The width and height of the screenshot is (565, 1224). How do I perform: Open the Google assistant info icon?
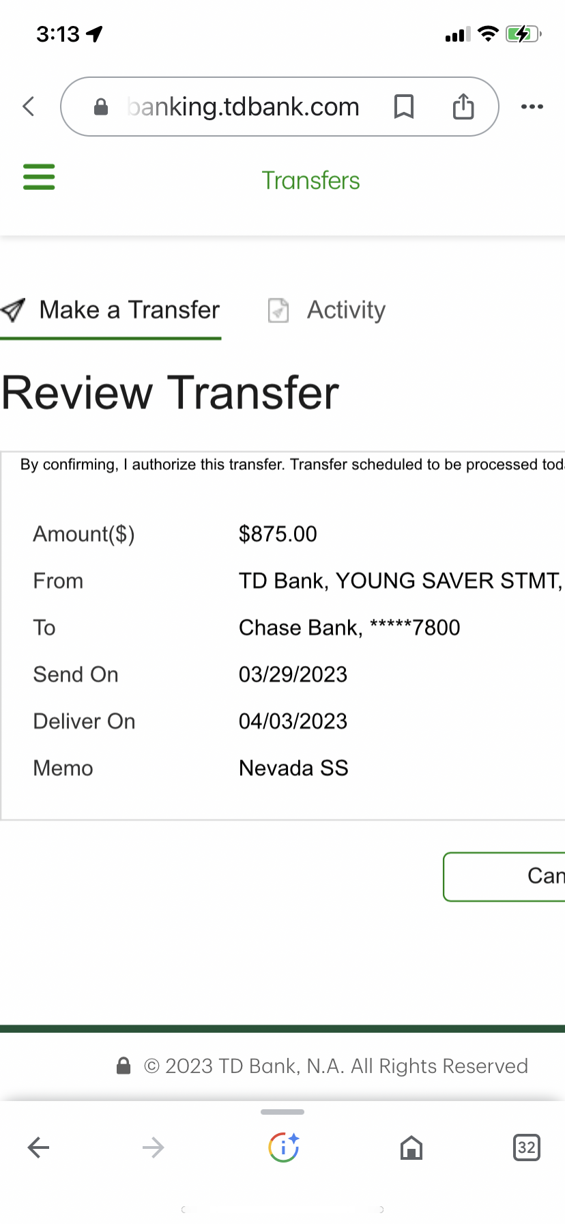[283, 1147]
